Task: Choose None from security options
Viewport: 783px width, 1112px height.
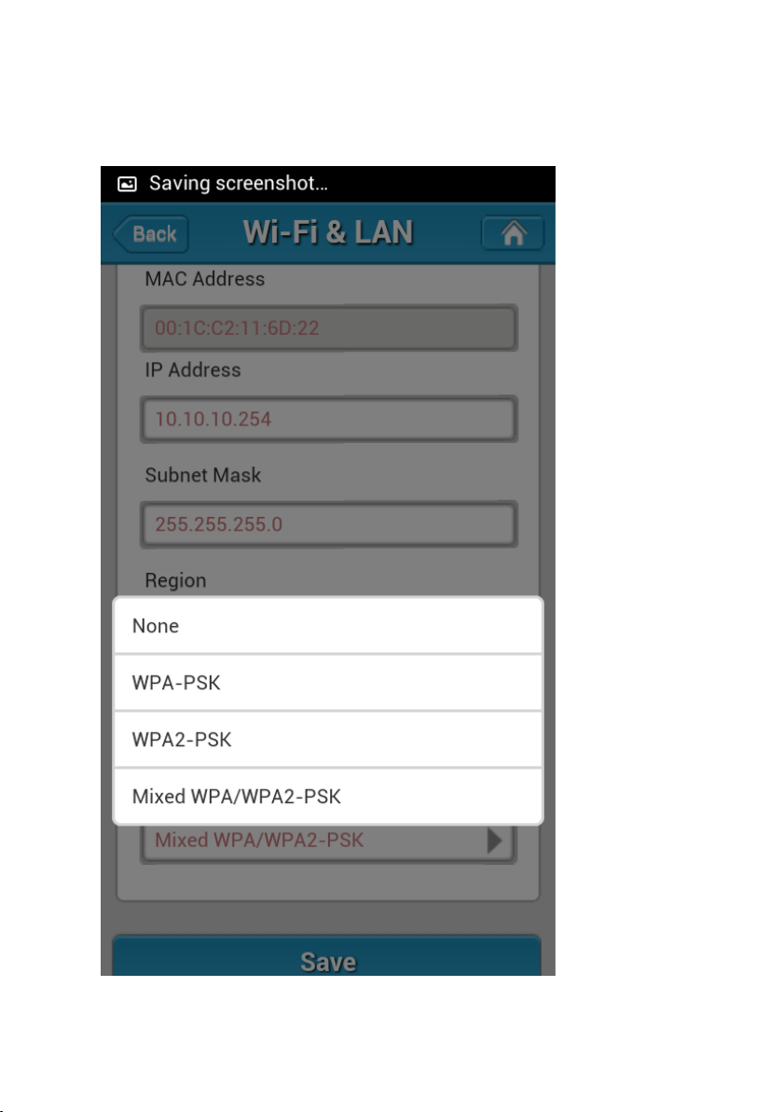Action: click(x=328, y=625)
